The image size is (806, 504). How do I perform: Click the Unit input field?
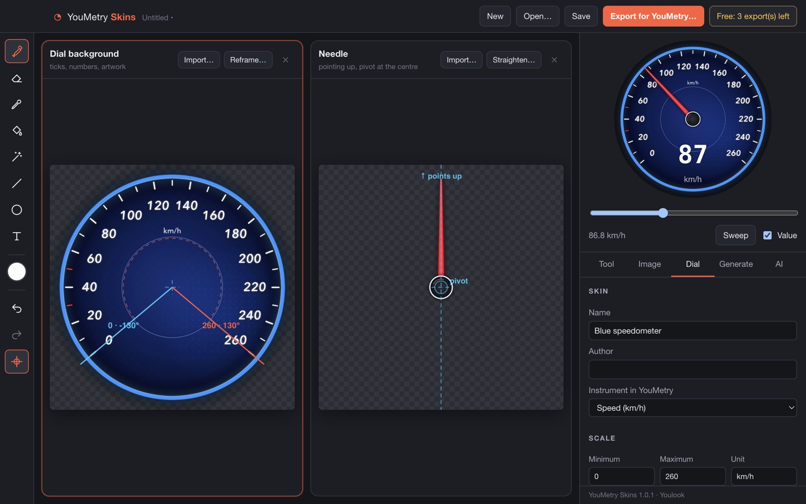(764, 476)
